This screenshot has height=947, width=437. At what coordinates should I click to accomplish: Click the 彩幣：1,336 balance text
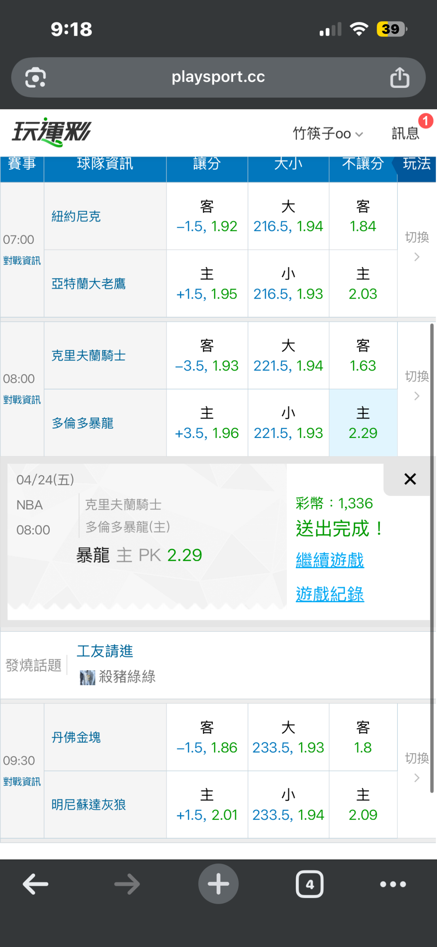(334, 504)
